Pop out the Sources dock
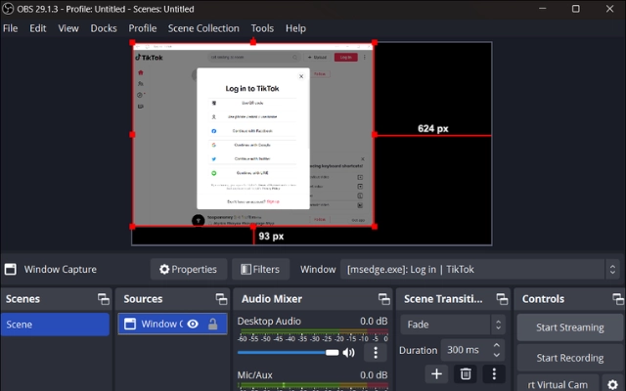Viewport: 626px width, 391px height. pyautogui.click(x=221, y=299)
